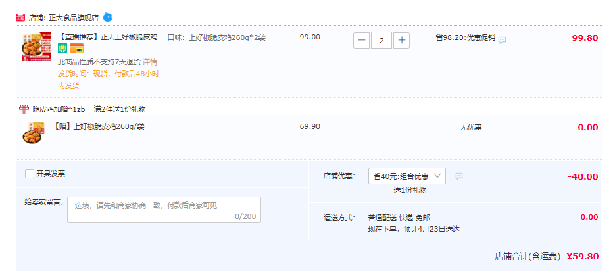The height and width of the screenshot is (271, 615).
Task: Click the comment icon beside 店铺优惠 dropdown
Action: 459,176
